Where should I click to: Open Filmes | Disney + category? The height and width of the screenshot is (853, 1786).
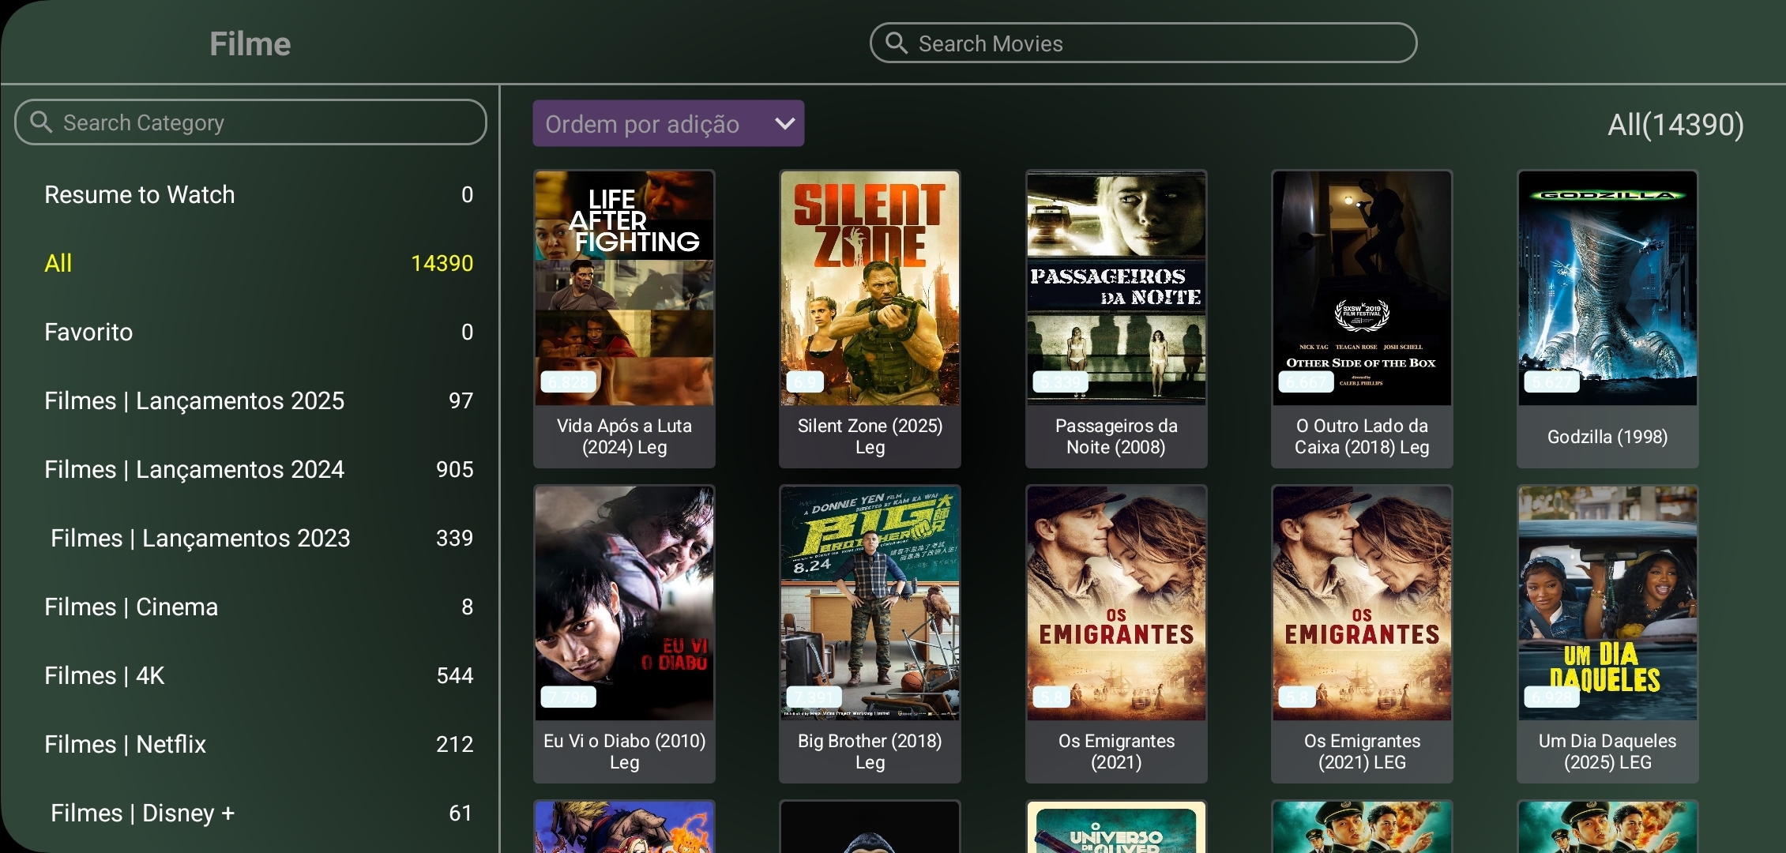142,814
